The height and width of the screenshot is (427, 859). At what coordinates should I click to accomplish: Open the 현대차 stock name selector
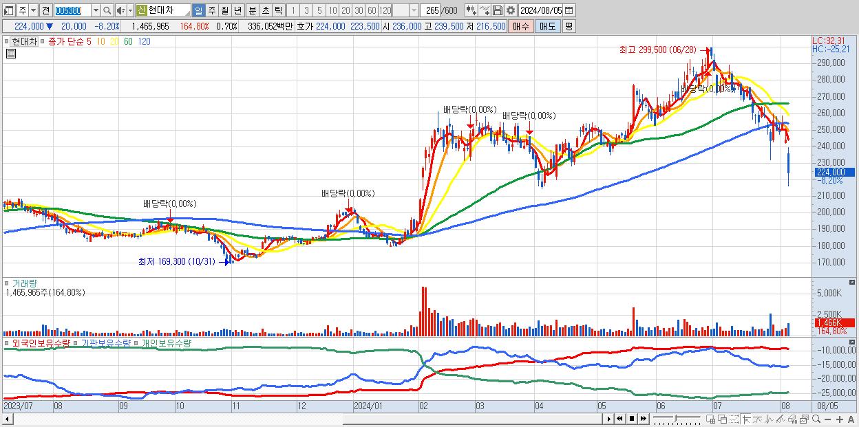point(163,11)
